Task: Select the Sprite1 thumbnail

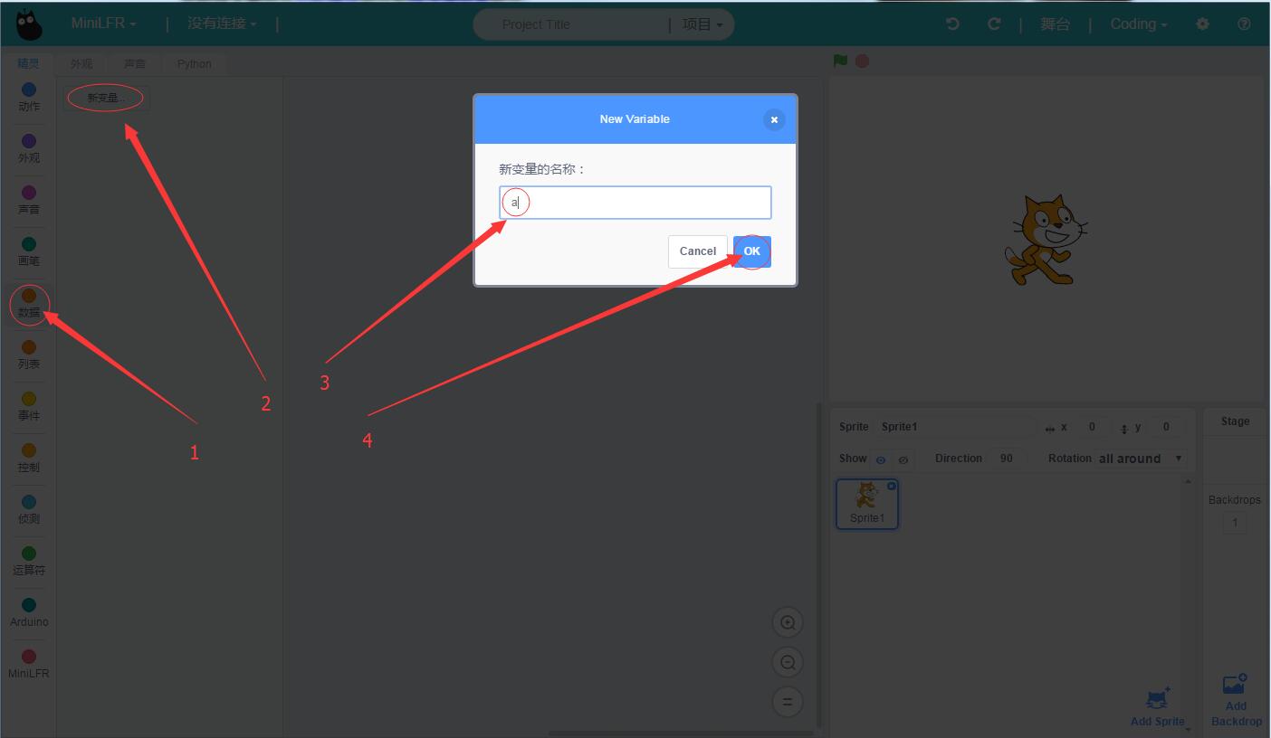Action: (x=867, y=504)
